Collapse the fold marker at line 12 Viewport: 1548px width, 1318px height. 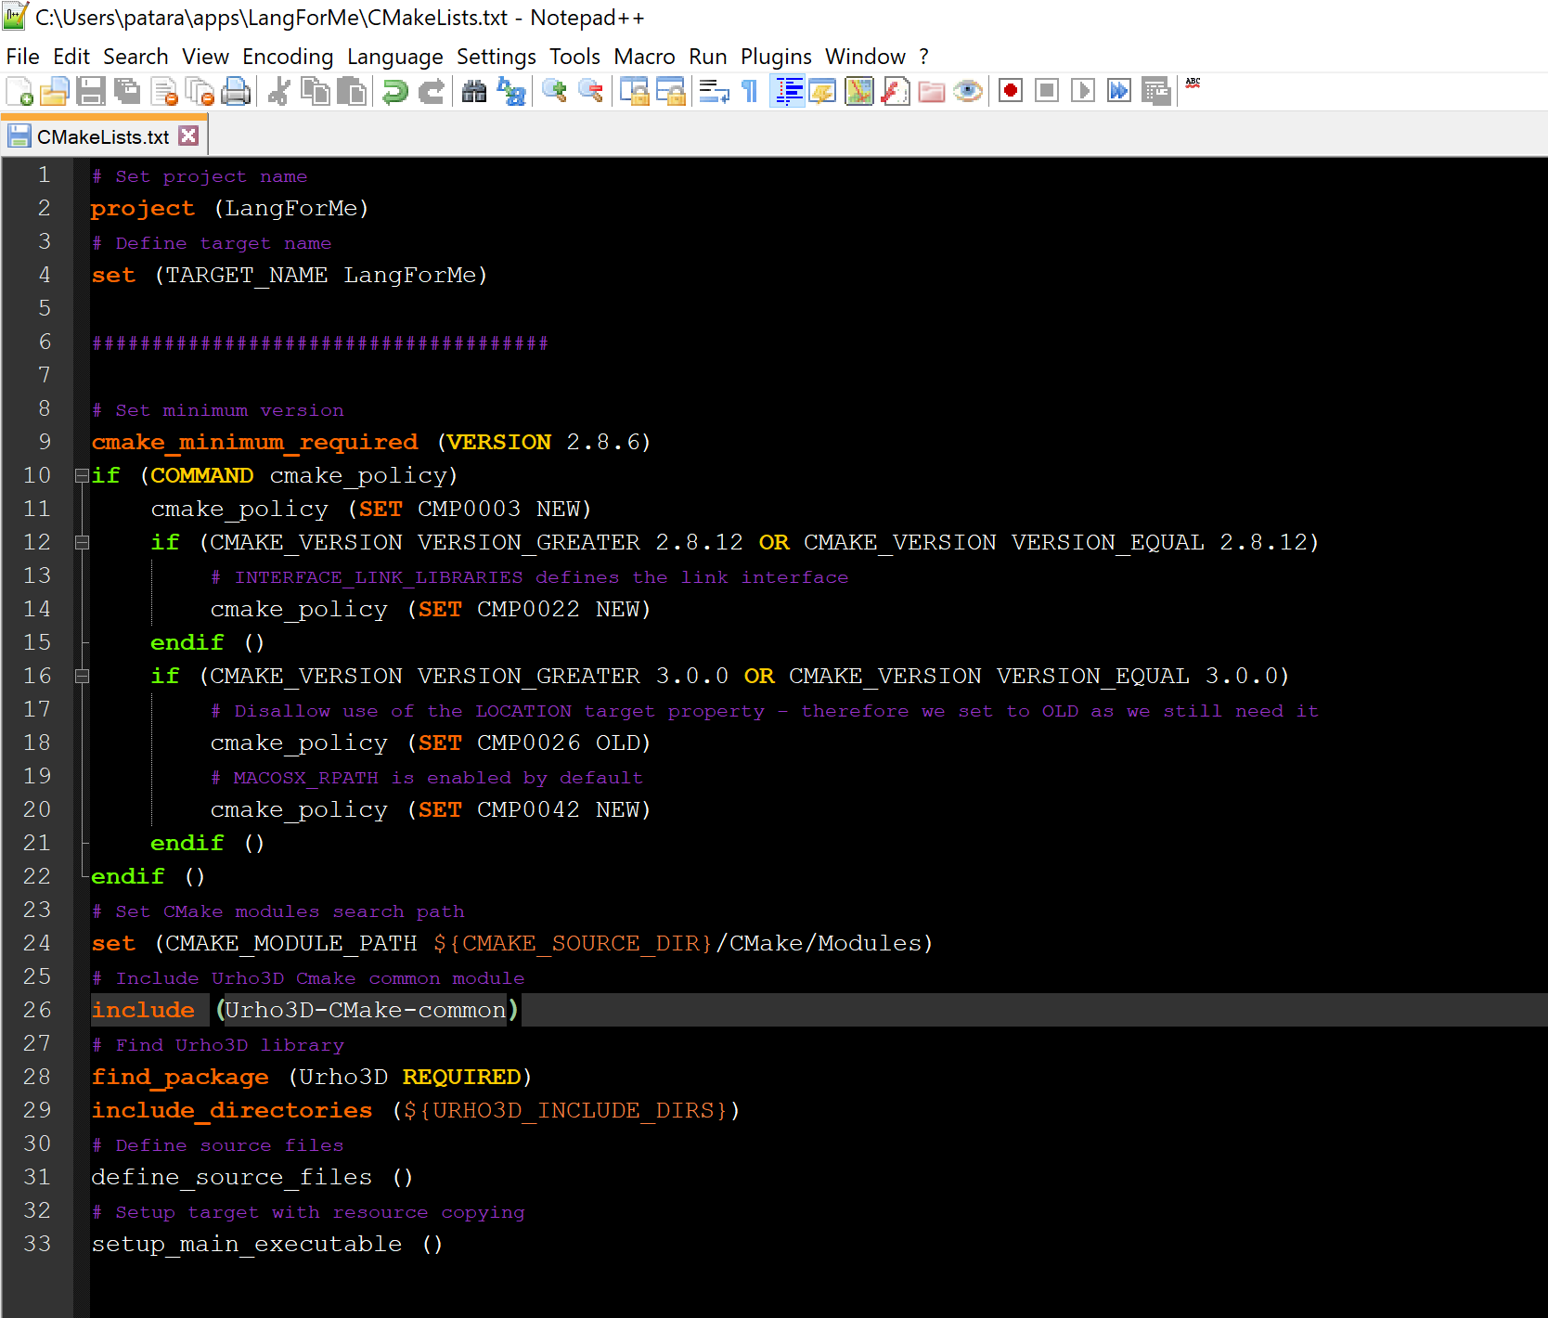tap(82, 542)
